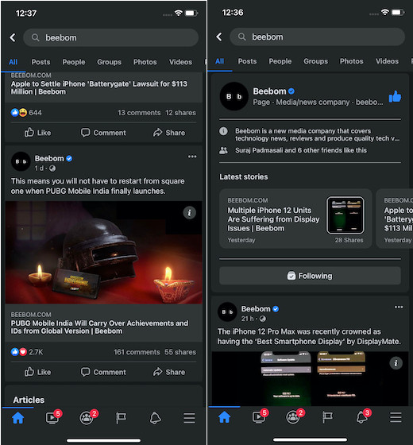Tap the back arrow on the right phone
Viewport: 413px width, 445px height.
tap(219, 37)
